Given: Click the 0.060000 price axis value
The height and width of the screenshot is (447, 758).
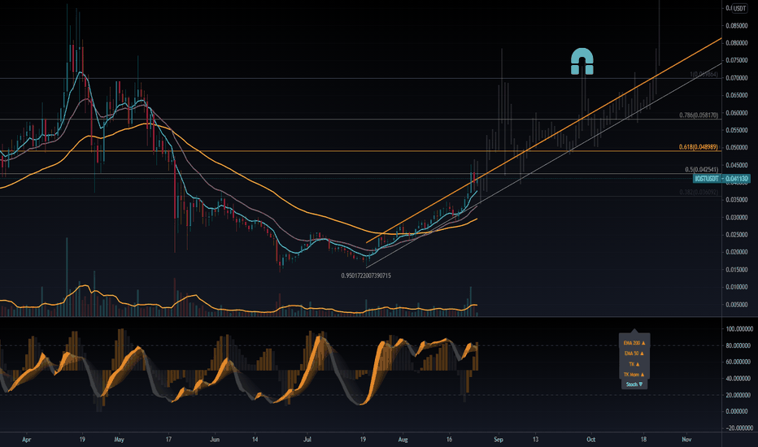Looking at the screenshot, I should point(736,113).
